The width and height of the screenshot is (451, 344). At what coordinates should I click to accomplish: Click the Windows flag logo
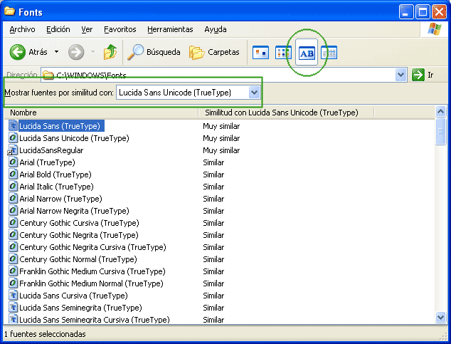tap(435, 29)
